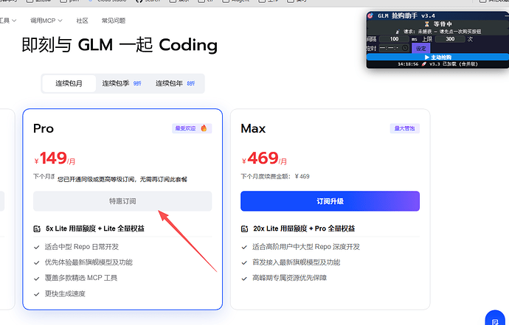The height and width of the screenshot is (325, 509).
Task: Click the blue 订阅升级 button in Max card
Action: 330,201
